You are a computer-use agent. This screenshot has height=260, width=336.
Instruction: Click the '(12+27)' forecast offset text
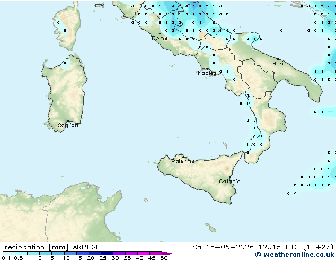point(319,247)
